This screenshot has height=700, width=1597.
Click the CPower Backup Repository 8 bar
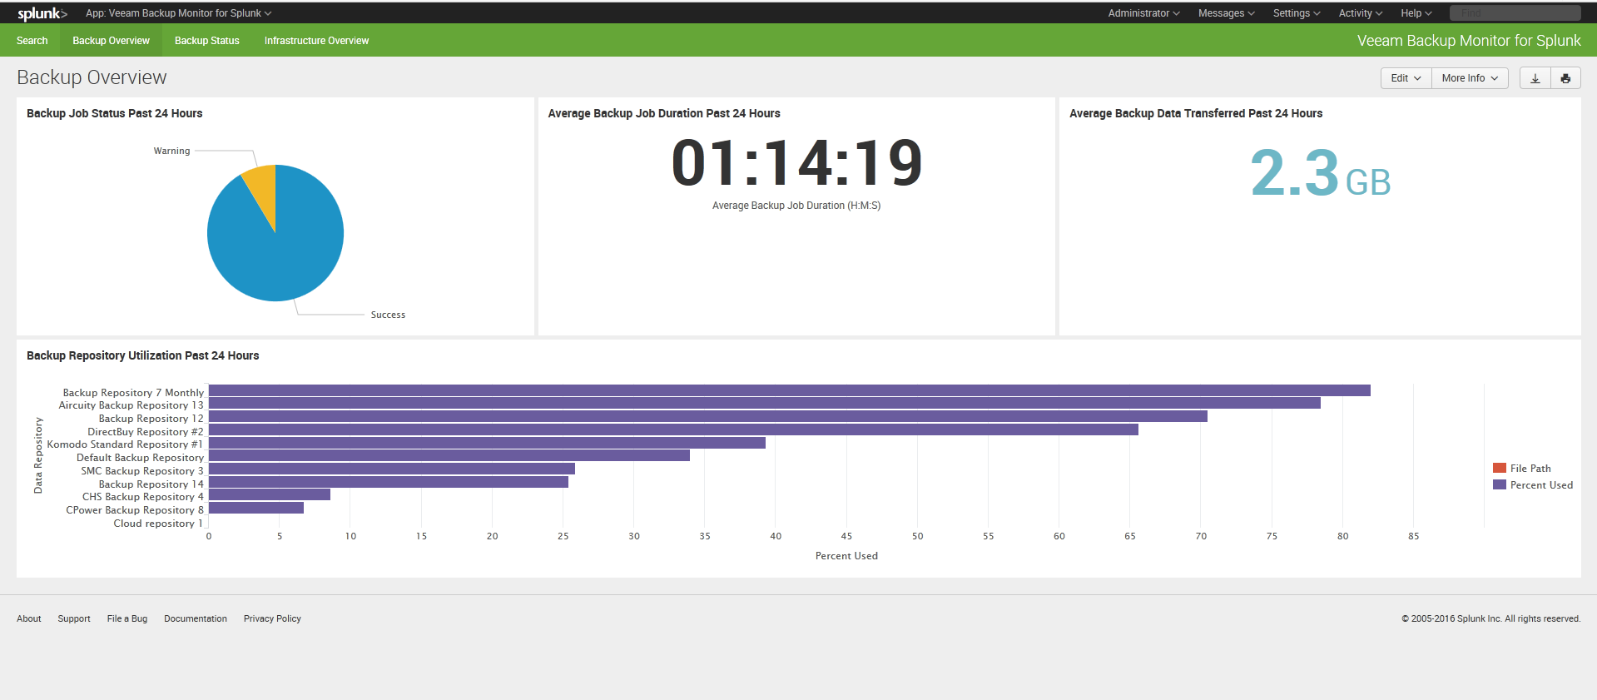[255, 508]
